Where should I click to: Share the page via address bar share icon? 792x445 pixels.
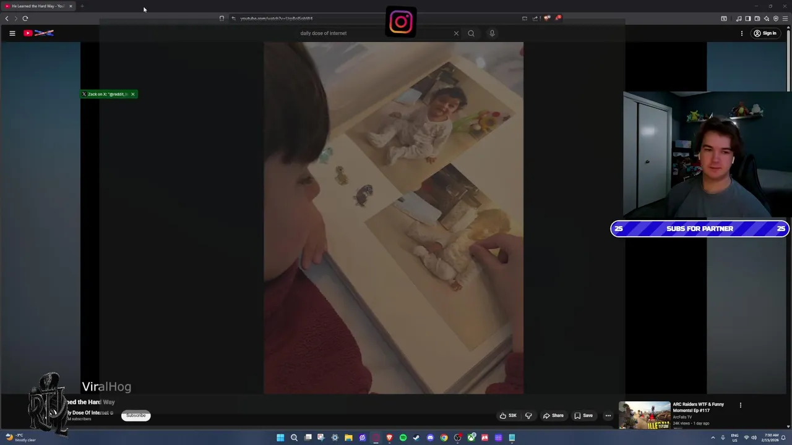click(535, 19)
